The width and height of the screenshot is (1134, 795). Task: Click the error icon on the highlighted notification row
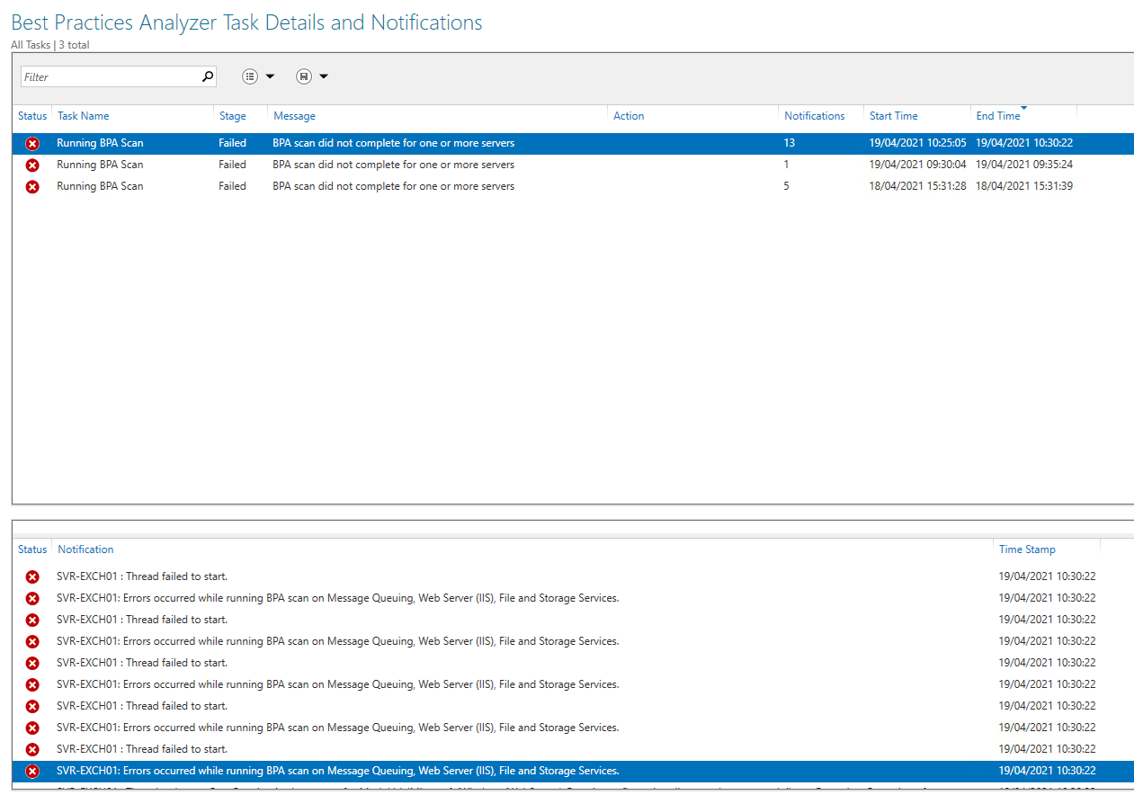pos(32,771)
